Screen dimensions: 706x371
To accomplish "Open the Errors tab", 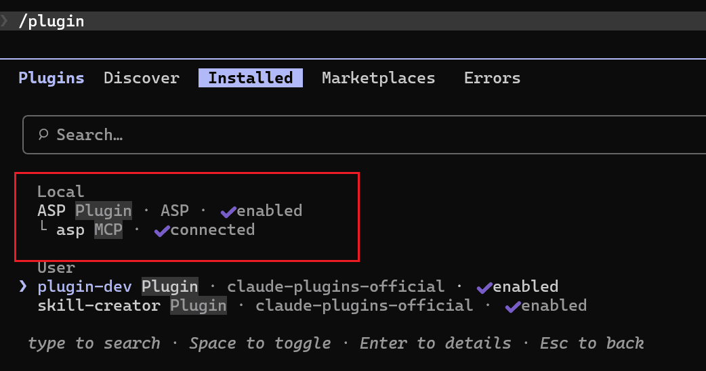I will click(x=492, y=78).
